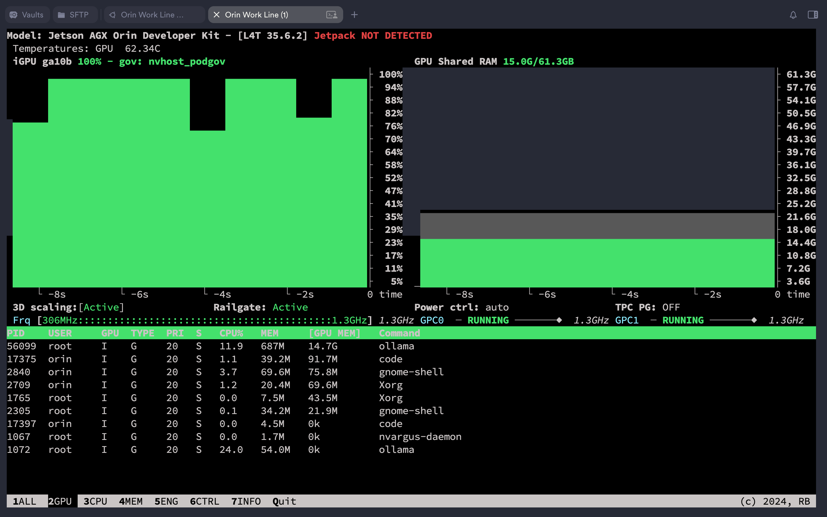Add a new tab with plus icon
827x517 pixels.
[x=354, y=15]
